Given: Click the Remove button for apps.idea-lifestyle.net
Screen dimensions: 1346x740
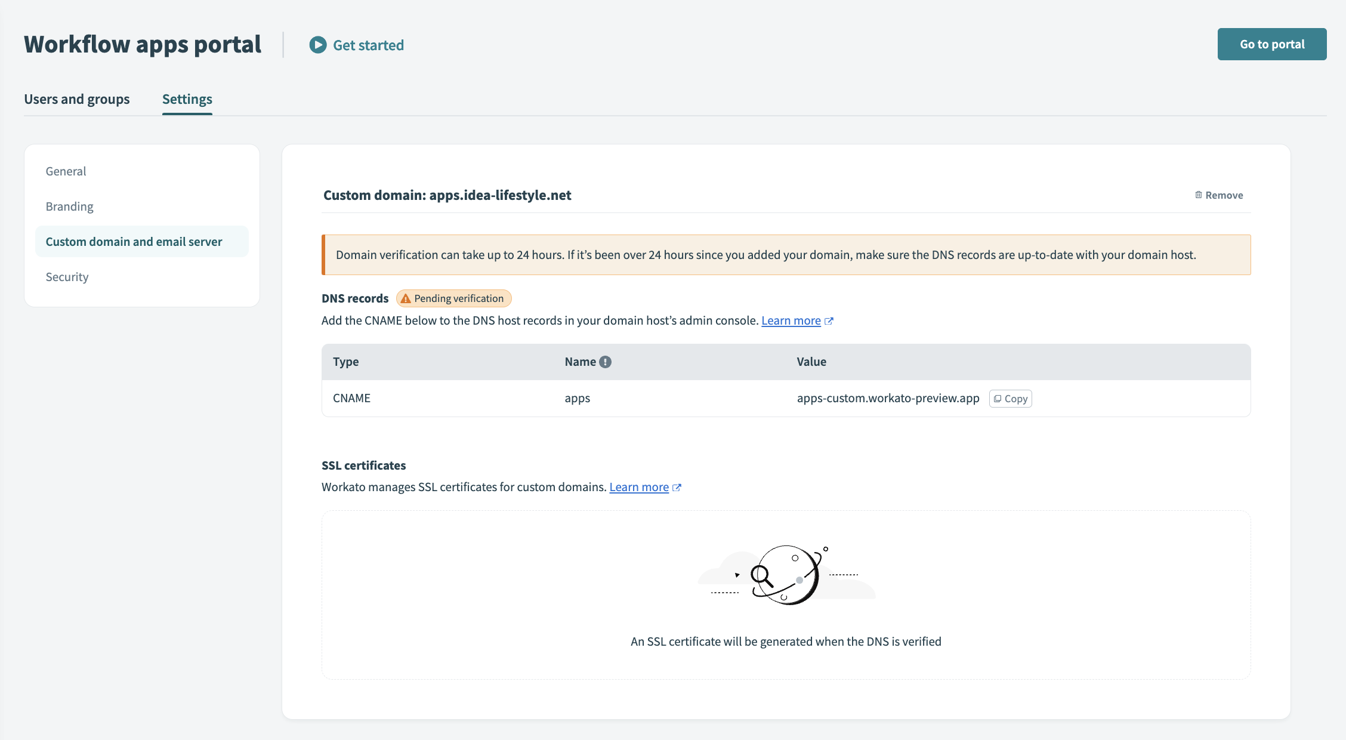Looking at the screenshot, I should point(1218,193).
